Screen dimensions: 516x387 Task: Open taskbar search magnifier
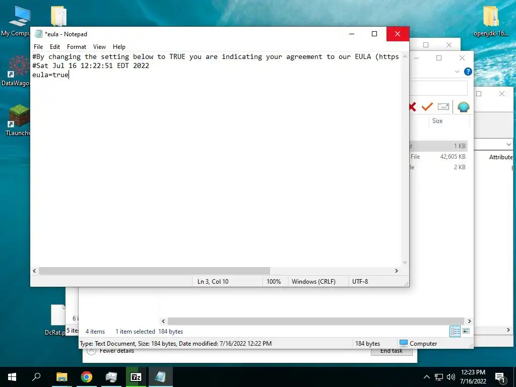click(x=36, y=377)
